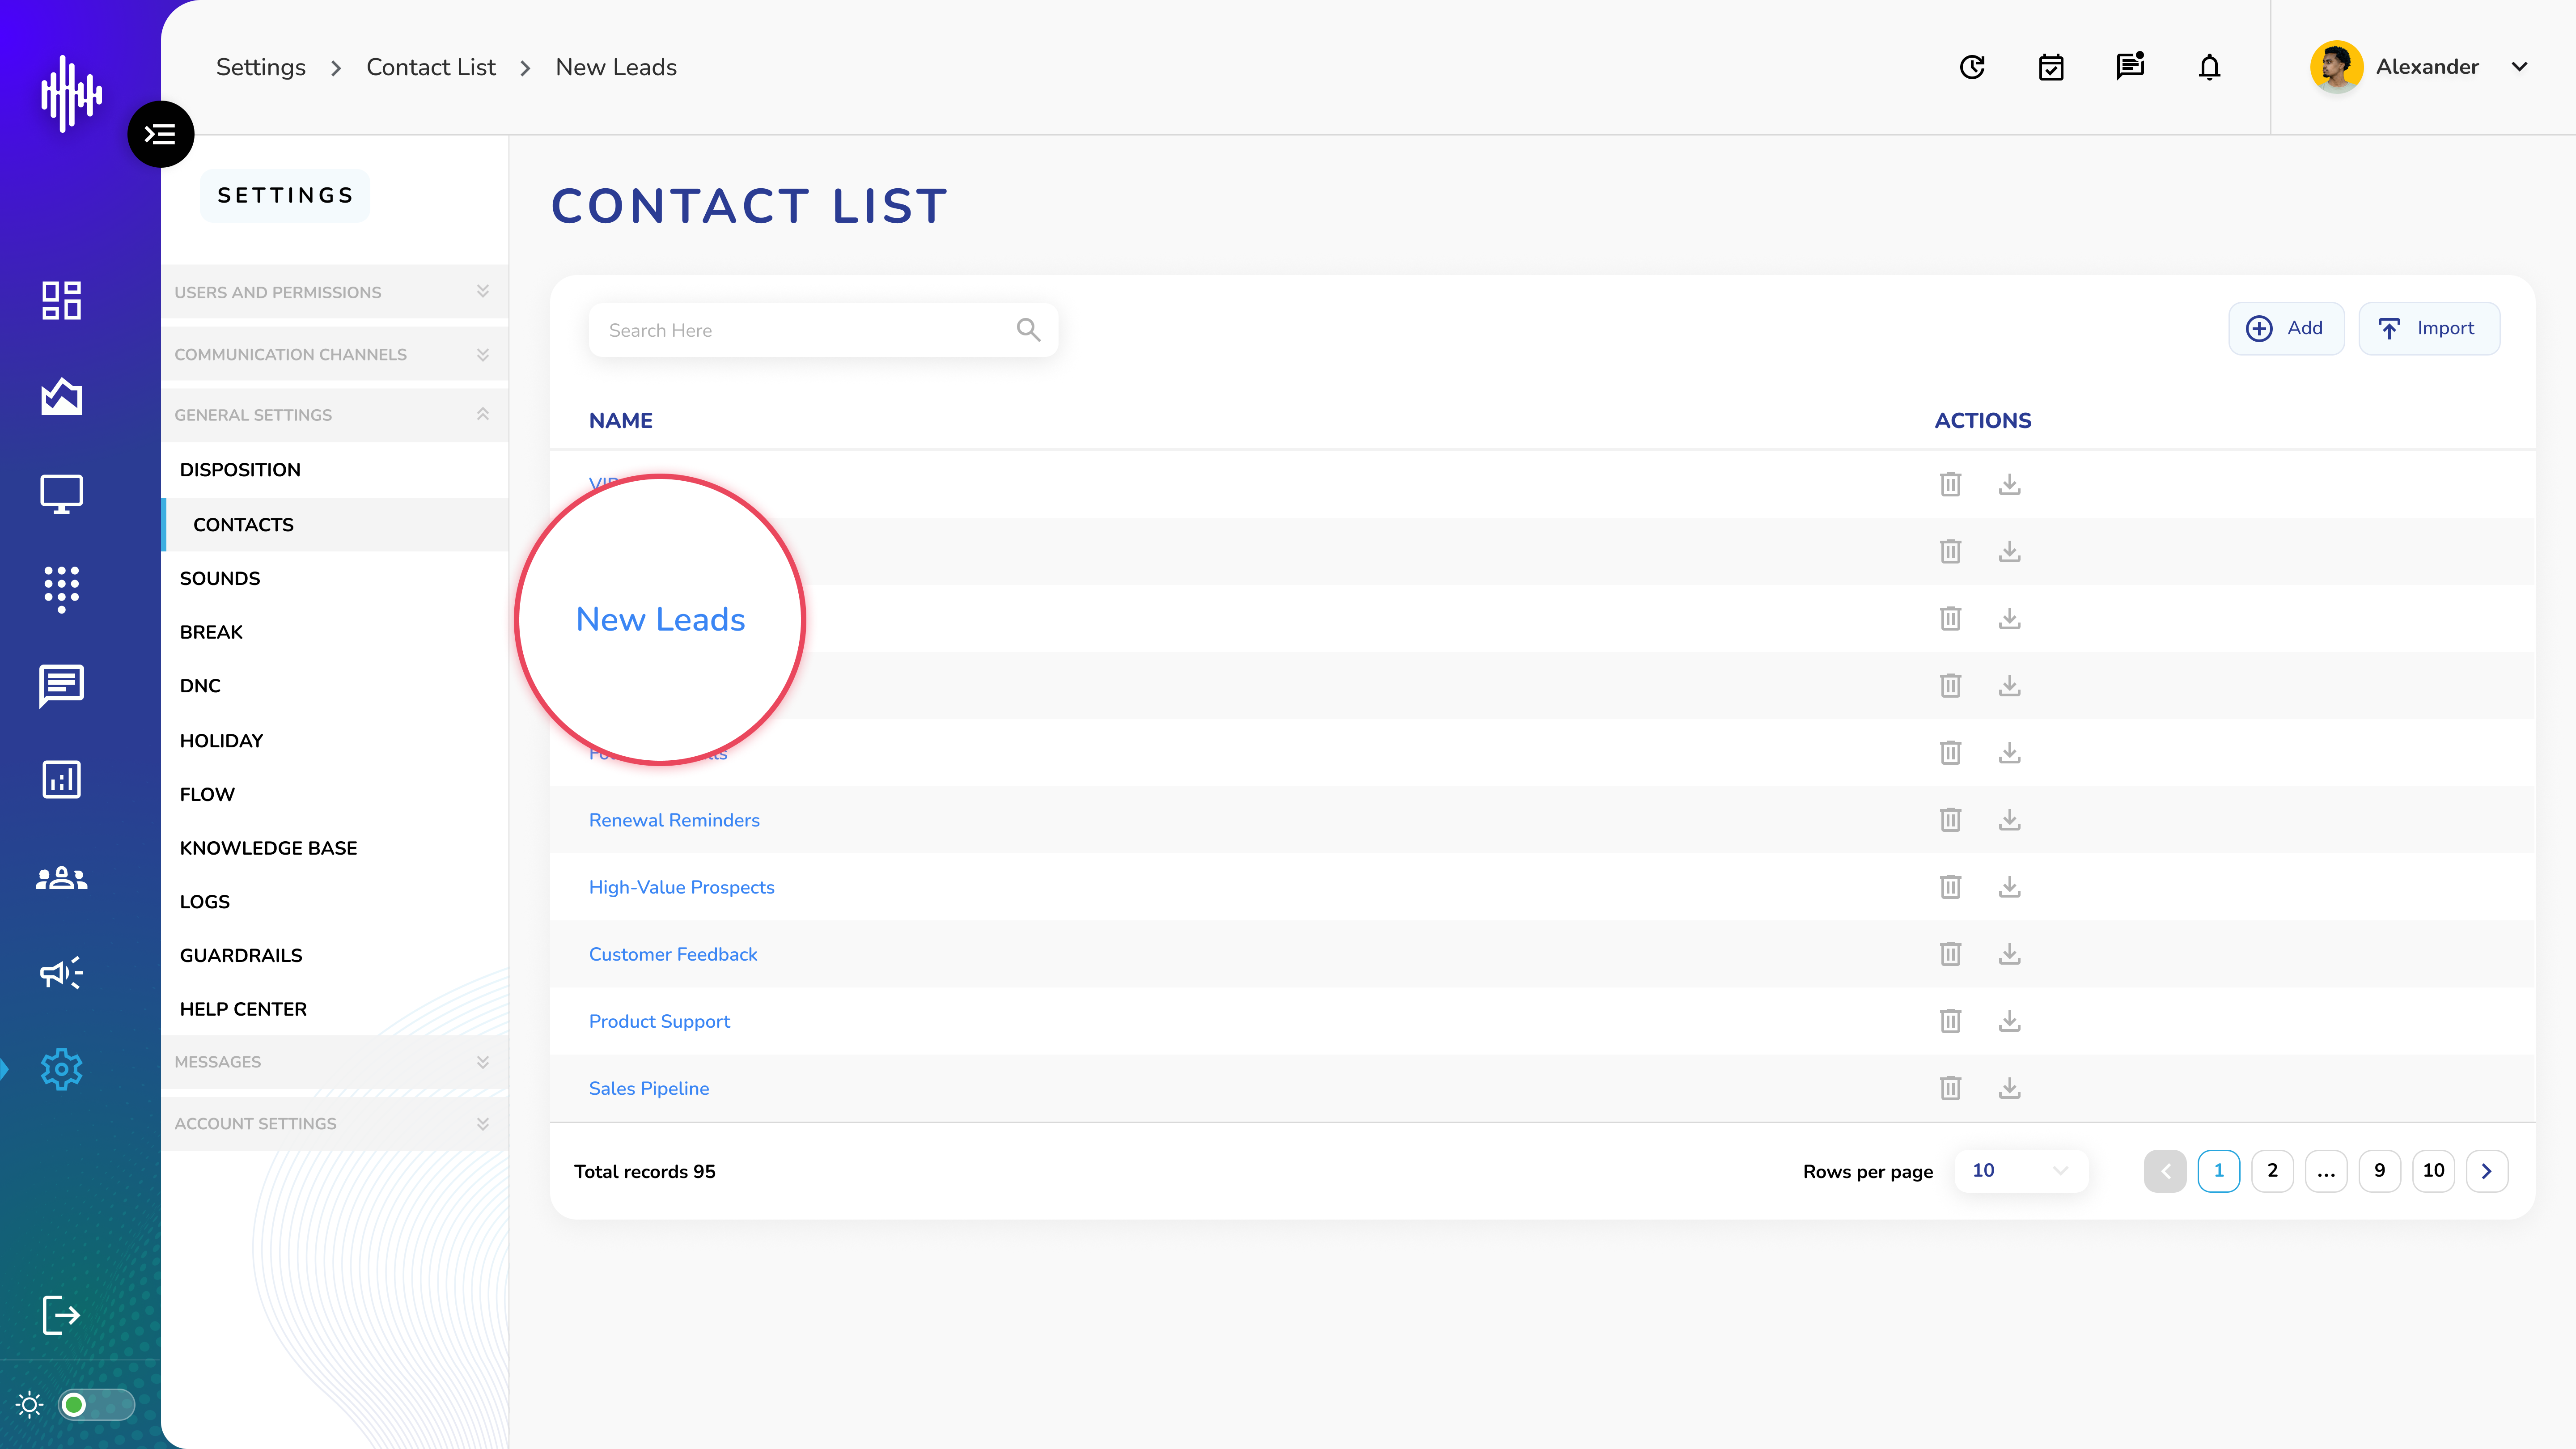Open the Rows per page dropdown
The height and width of the screenshot is (1449, 2576).
(2021, 1170)
